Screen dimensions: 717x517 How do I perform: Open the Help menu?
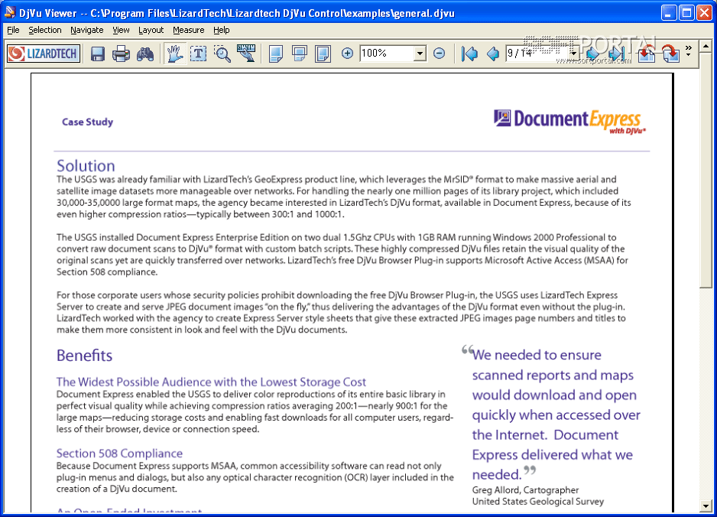click(222, 30)
